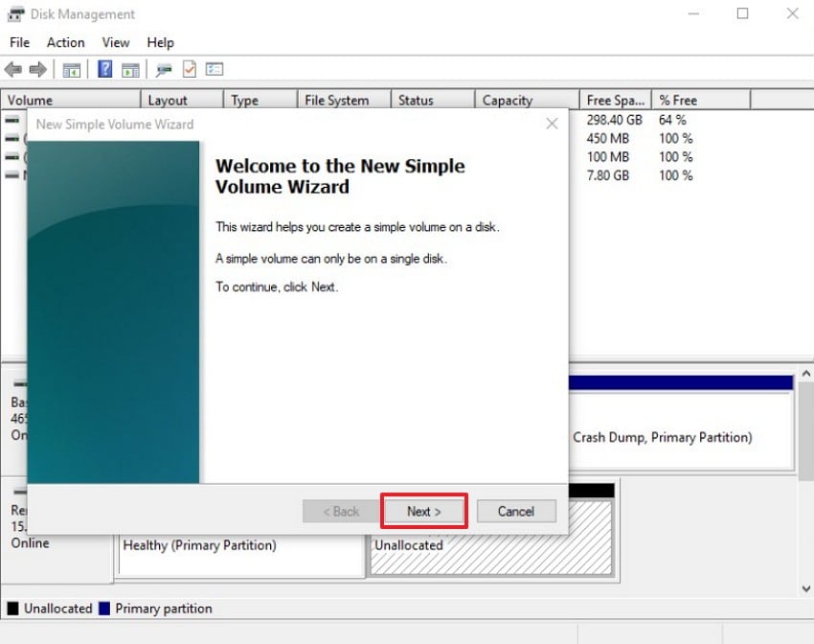814x644 pixels.
Task: Sort by the % Free column header
Action: pos(701,100)
